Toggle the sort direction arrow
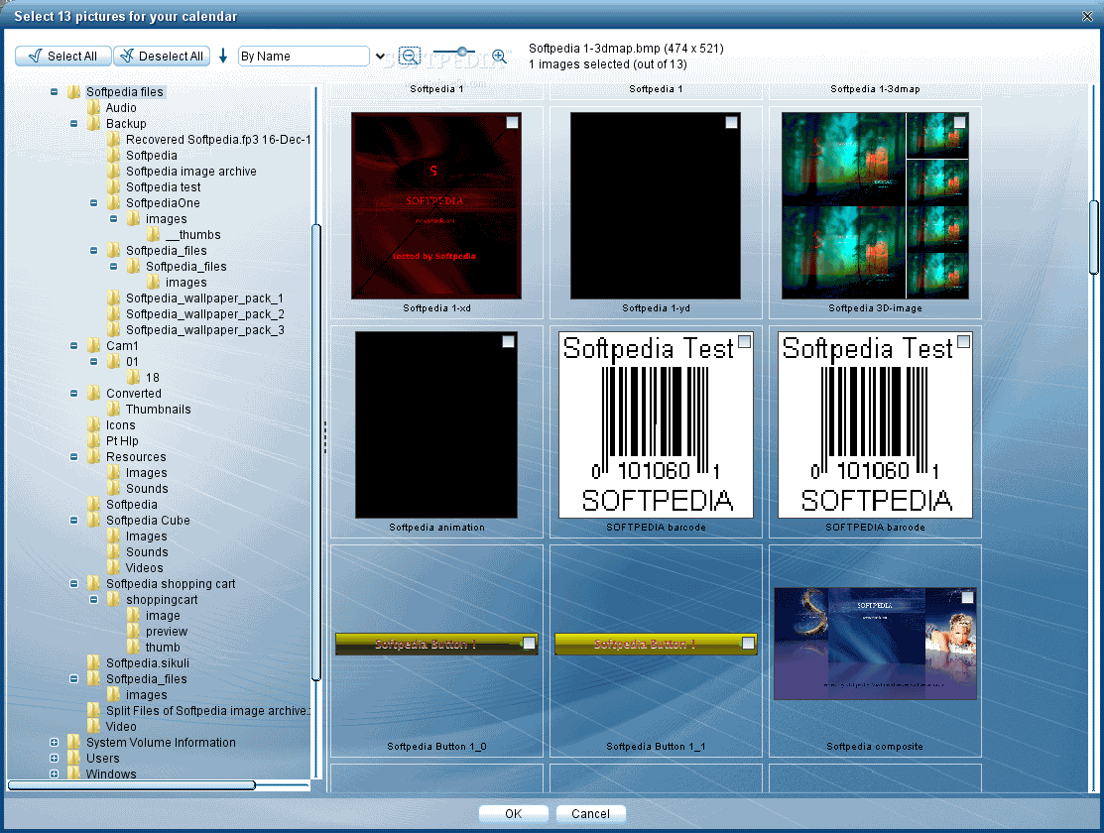This screenshot has width=1104, height=833. 223,56
